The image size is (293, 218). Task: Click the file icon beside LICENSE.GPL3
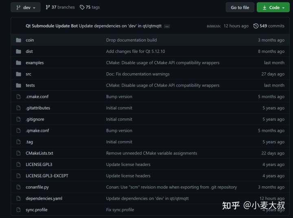18,164
